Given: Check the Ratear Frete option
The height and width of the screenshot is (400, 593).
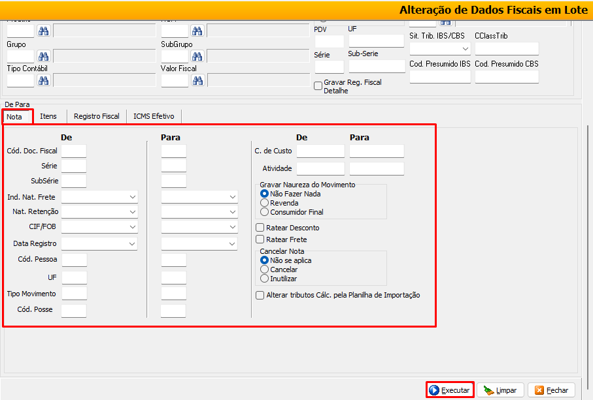Looking at the screenshot, I should pos(260,239).
